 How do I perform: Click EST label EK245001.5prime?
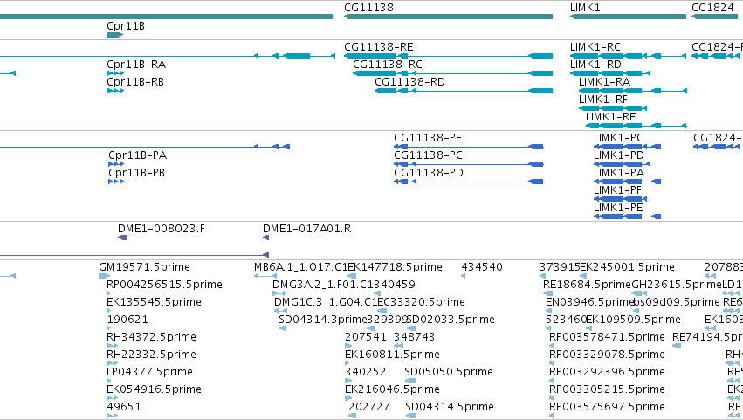(628, 267)
